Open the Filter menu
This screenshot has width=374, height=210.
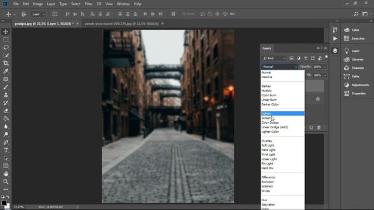[88, 4]
